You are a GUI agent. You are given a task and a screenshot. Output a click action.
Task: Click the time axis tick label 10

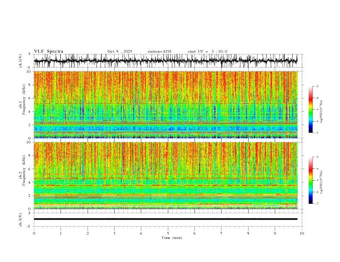pyautogui.click(x=302, y=233)
